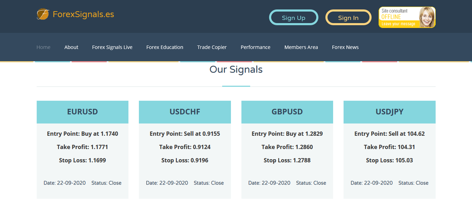The height and width of the screenshot is (219, 472).
Task: Click the date in the USDJPY card
Action: click(372, 183)
